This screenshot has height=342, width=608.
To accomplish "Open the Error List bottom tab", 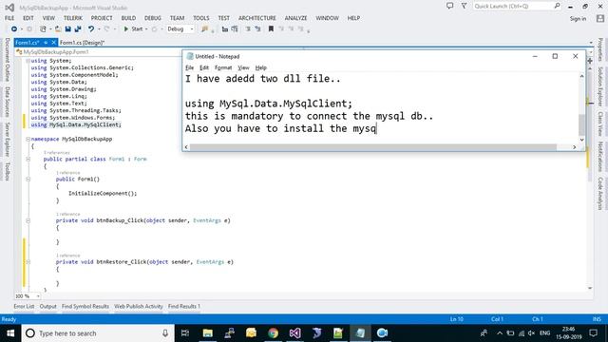I will (24, 306).
